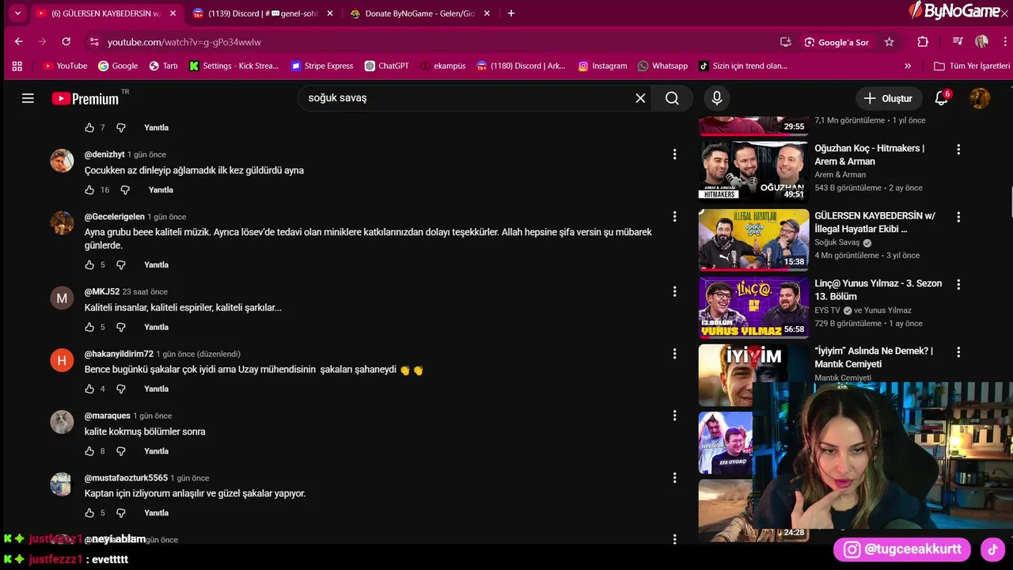Open menu for Oğuzhan Koç Hitmakers video
The image size is (1013, 570).
tap(958, 149)
